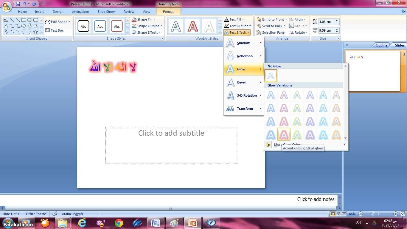Open the Selection Pane
407x229 pixels.
271,33
